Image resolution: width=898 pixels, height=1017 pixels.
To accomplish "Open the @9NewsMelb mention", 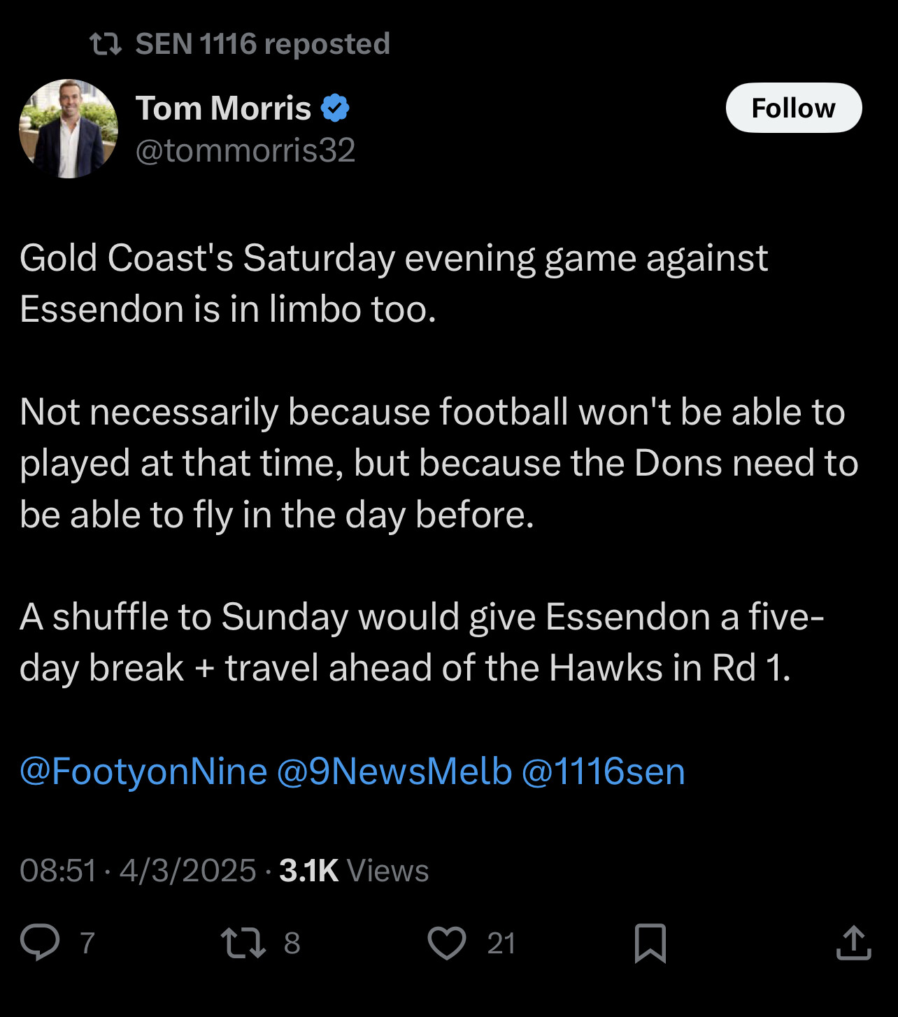I will click(394, 771).
